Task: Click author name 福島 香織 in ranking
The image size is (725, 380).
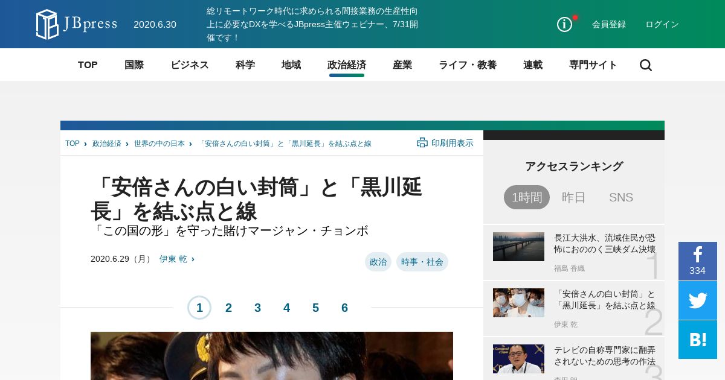Action: click(569, 268)
